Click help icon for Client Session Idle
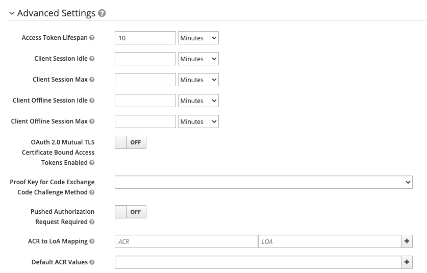Screen dimensions: 427x273 (x=92, y=59)
